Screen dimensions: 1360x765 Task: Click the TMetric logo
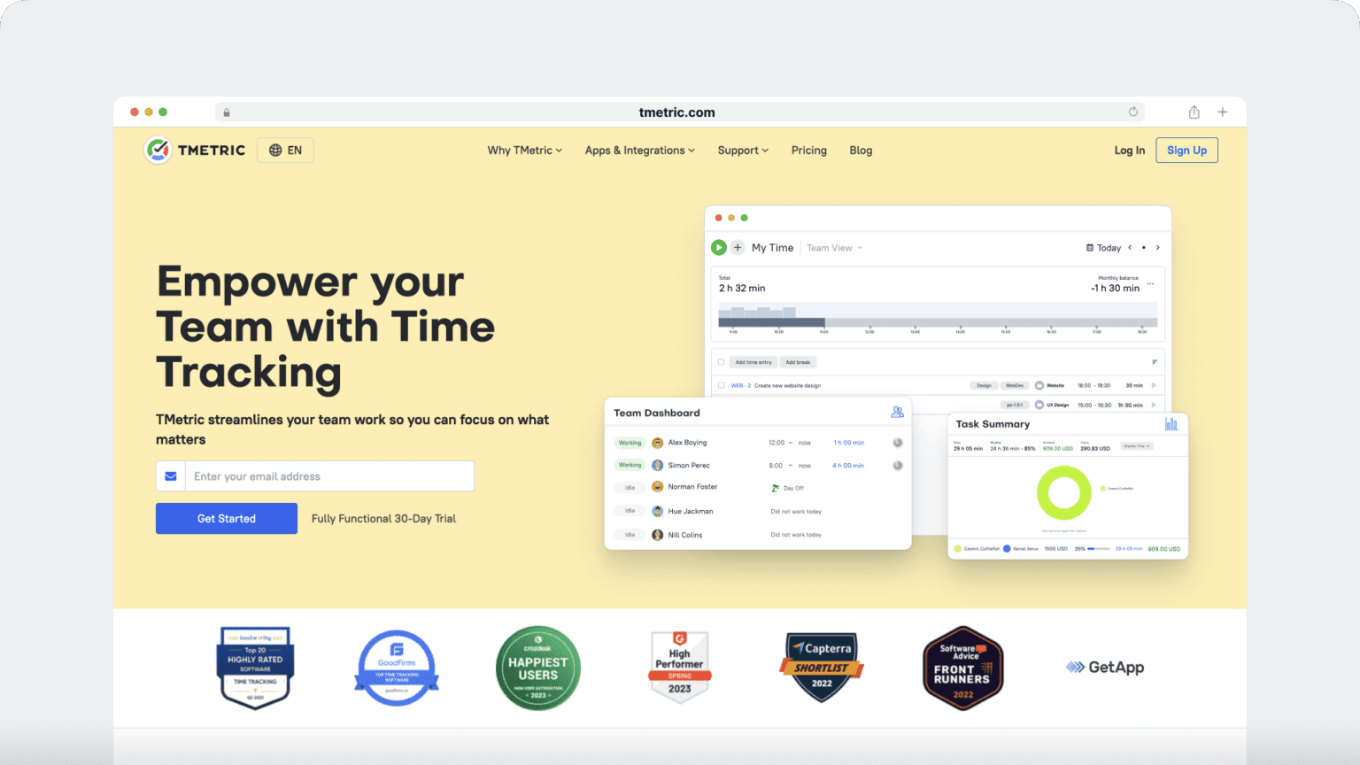pyautogui.click(x=194, y=150)
